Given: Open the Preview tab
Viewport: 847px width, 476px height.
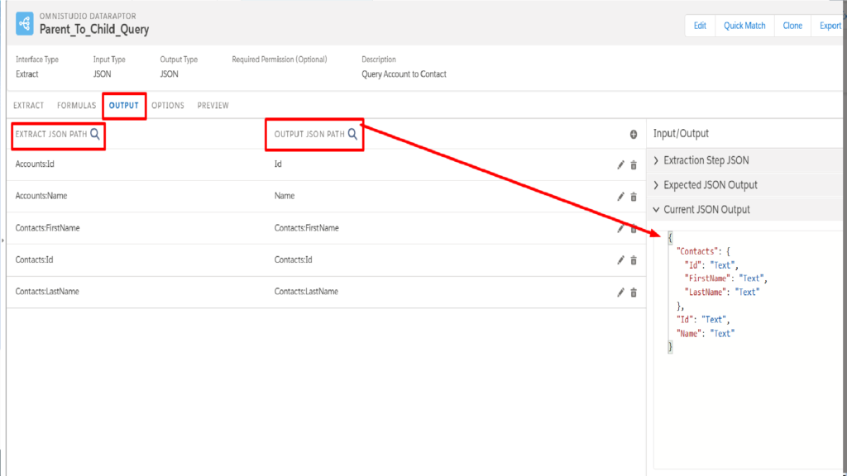Looking at the screenshot, I should pos(213,105).
